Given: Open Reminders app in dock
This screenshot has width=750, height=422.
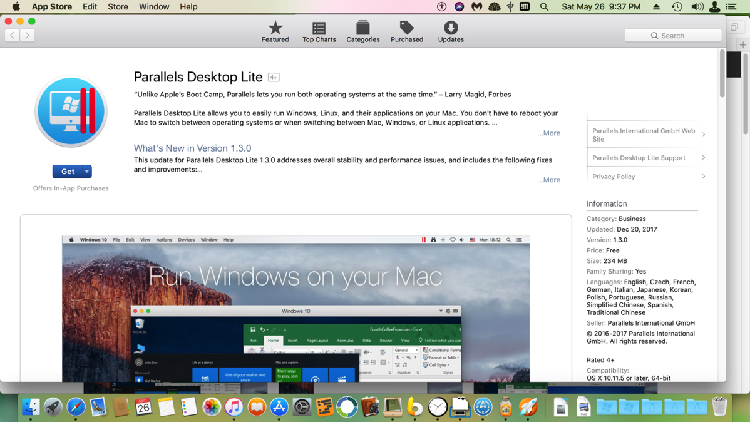Looking at the screenshot, I should point(189,407).
